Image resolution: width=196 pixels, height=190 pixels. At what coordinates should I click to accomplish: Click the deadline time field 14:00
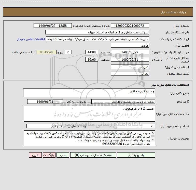pyautogui.click(x=91, y=52)
